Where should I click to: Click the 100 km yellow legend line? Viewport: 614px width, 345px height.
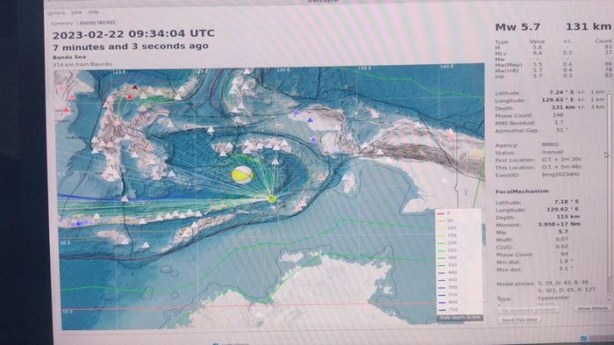tap(440, 228)
